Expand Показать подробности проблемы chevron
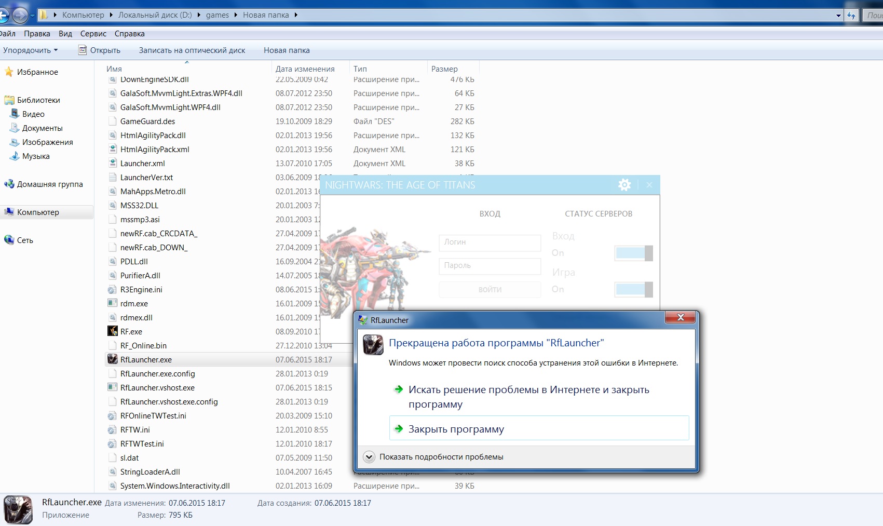This screenshot has height=526, width=883. coord(369,457)
